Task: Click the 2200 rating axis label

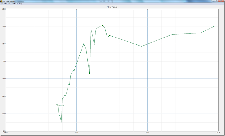Action: (x=4, y=44)
